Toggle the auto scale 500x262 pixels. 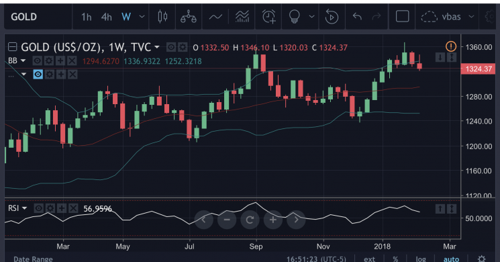click(451, 259)
